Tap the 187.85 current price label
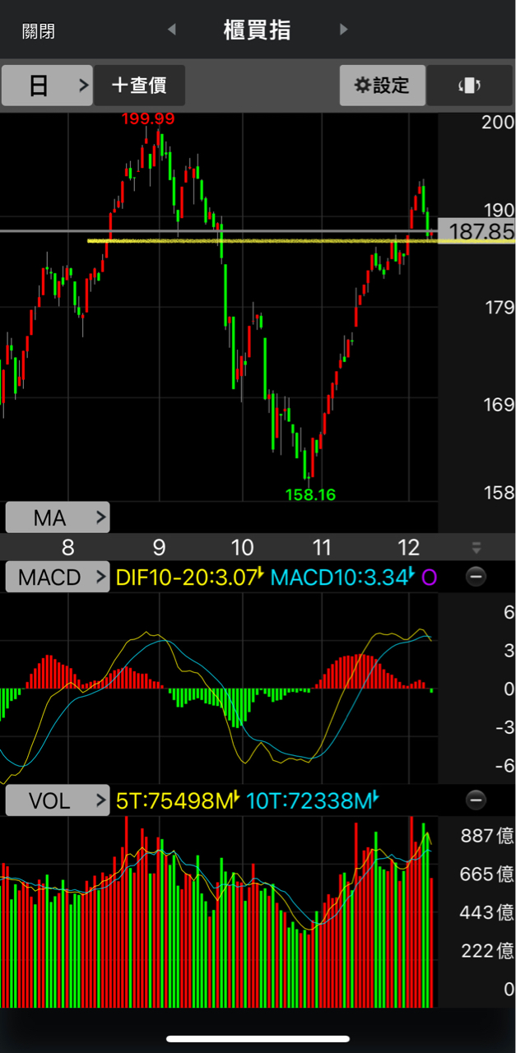This screenshot has width=516, height=1053. click(x=481, y=231)
